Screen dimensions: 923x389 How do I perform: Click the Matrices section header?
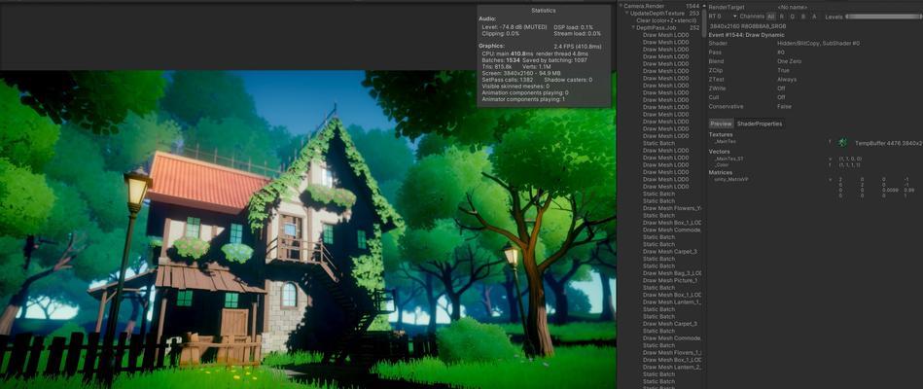(x=721, y=172)
